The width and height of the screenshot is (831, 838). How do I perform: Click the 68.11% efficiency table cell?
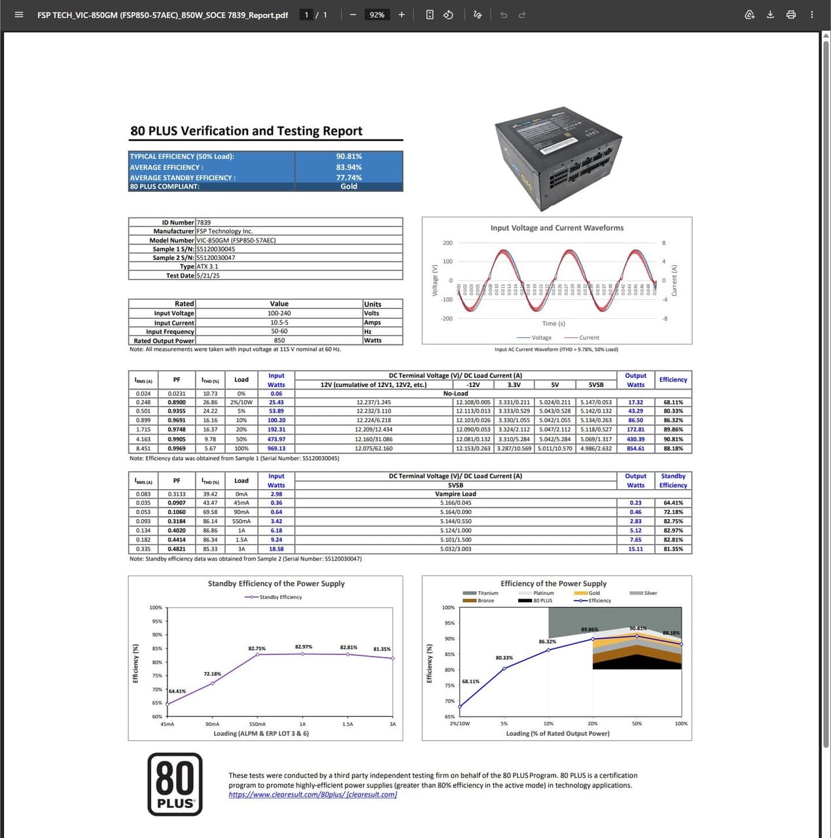tap(673, 403)
